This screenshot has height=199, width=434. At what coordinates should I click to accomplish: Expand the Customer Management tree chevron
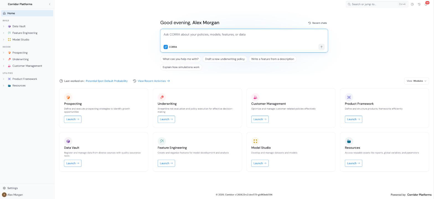[x=4, y=66]
